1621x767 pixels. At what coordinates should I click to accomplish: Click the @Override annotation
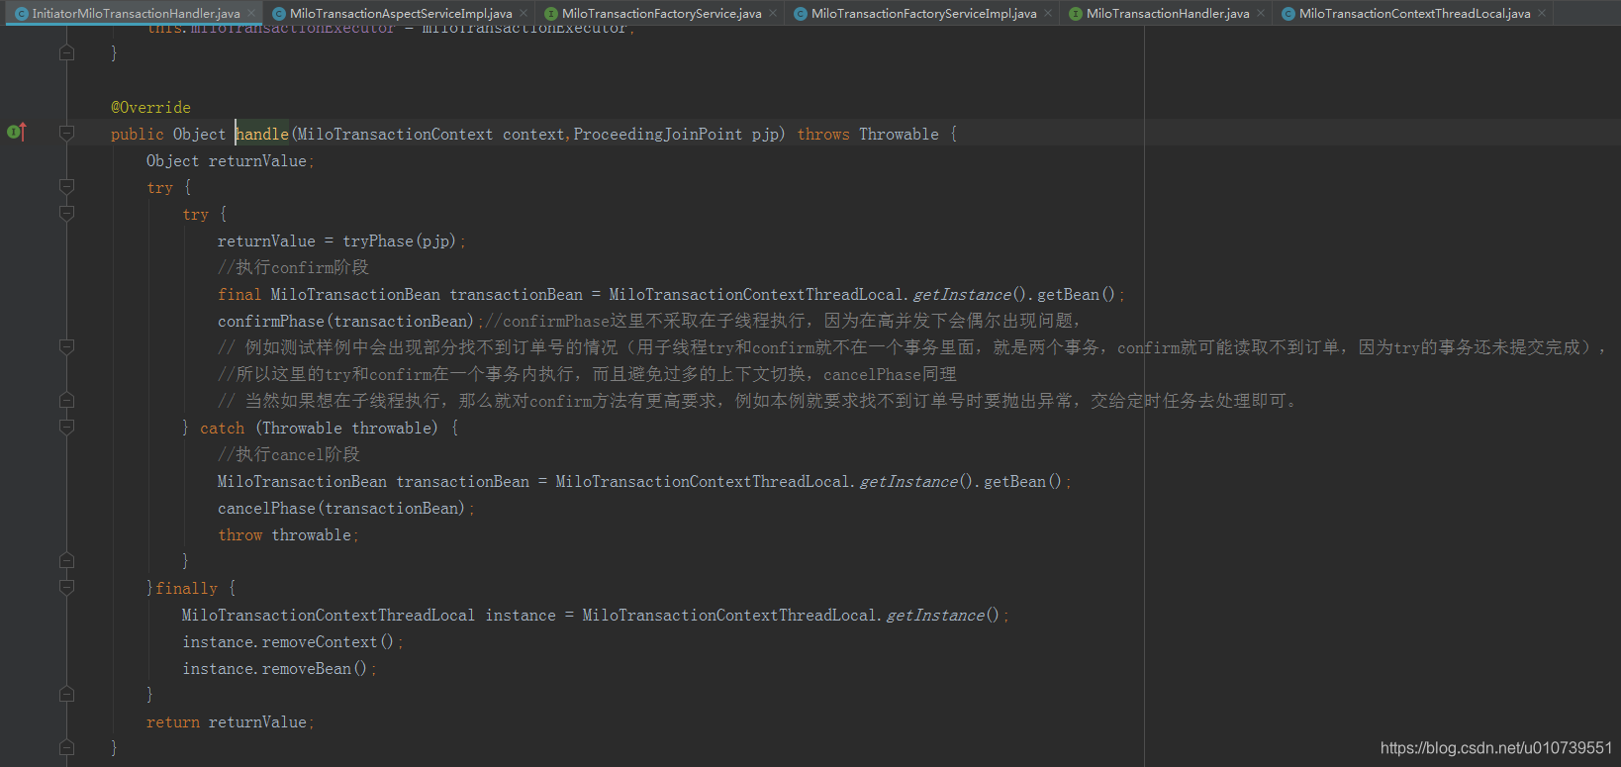tap(150, 107)
